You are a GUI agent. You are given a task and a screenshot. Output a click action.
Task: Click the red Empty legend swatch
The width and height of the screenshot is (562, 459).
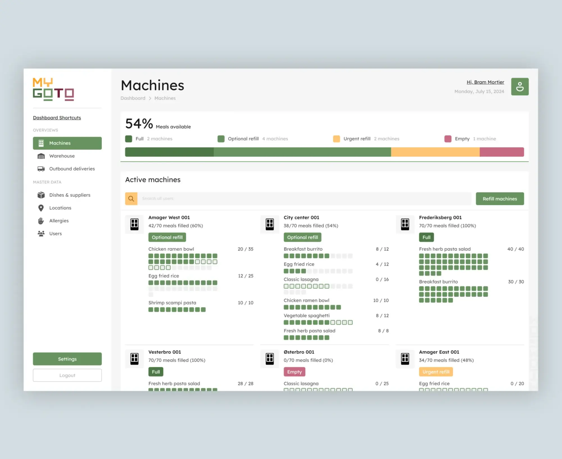448,139
